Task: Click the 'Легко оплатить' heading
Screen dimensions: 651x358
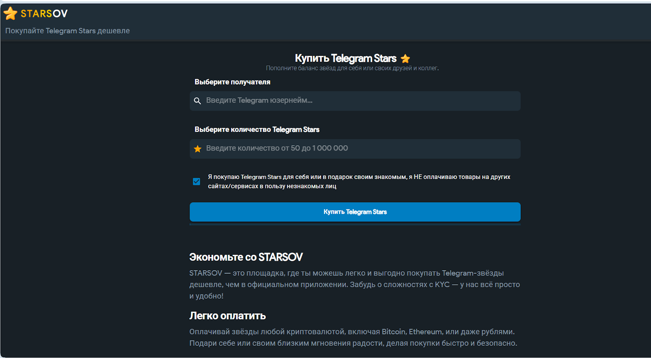Action: (x=227, y=316)
